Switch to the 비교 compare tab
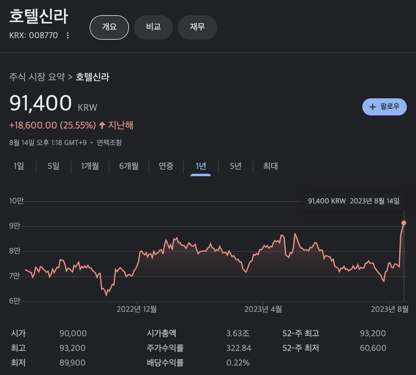416x375 pixels. [x=153, y=27]
